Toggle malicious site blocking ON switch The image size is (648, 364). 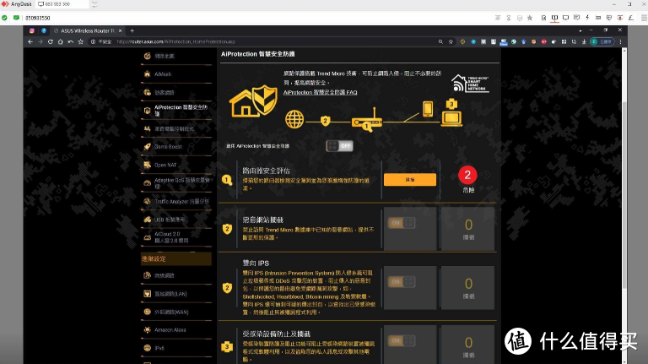(x=402, y=223)
